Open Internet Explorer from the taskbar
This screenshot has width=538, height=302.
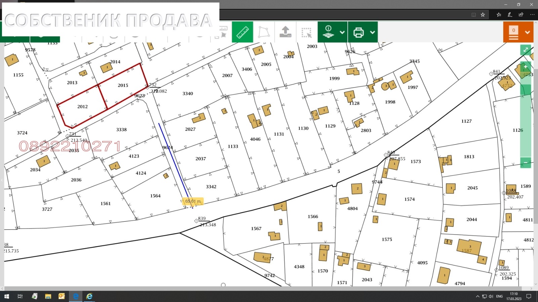(x=89, y=296)
